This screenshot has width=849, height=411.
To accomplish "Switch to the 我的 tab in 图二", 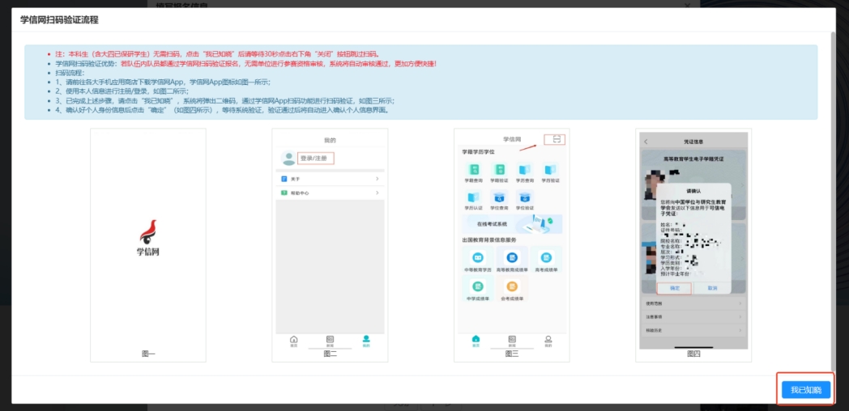I will pos(366,341).
